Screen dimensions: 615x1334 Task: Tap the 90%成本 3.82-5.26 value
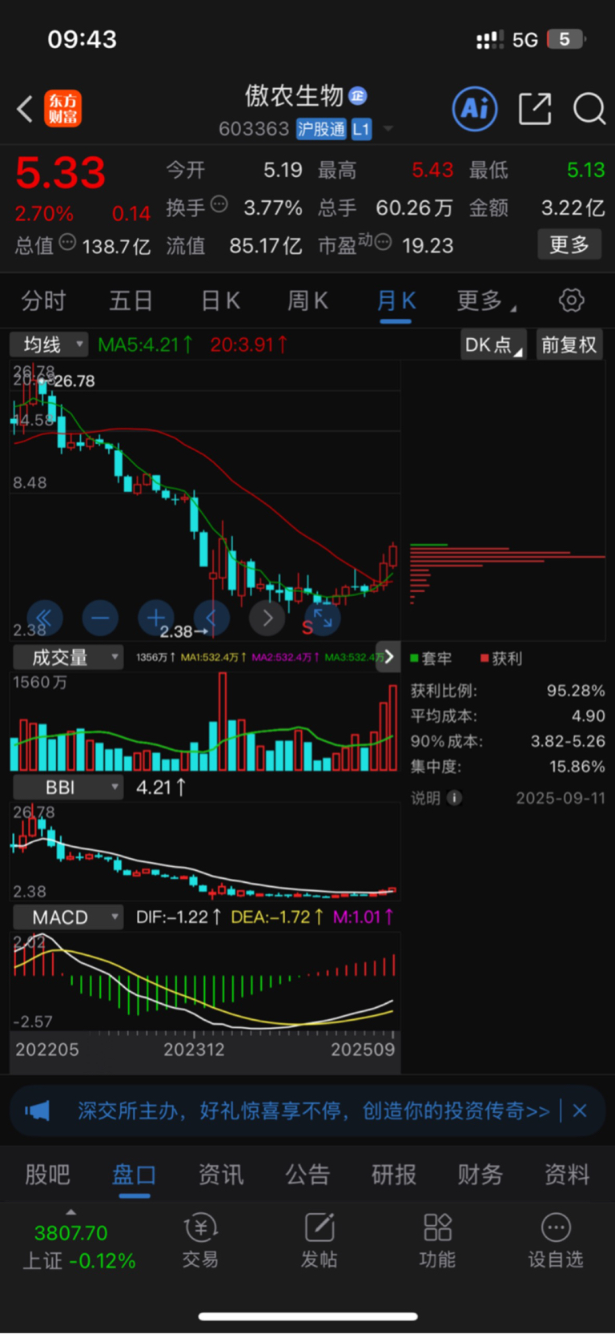[x=568, y=741]
